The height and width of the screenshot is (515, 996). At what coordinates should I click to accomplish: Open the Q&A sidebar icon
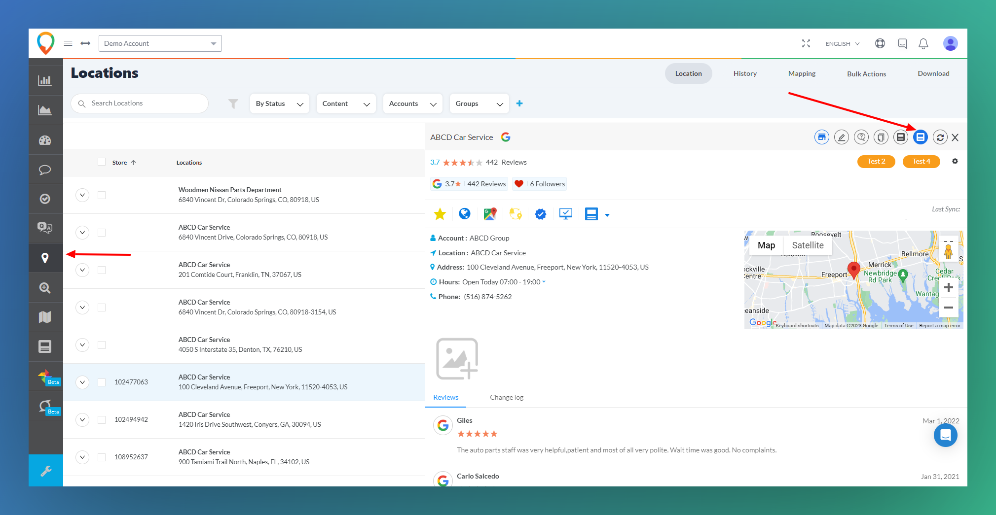tap(45, 228)
